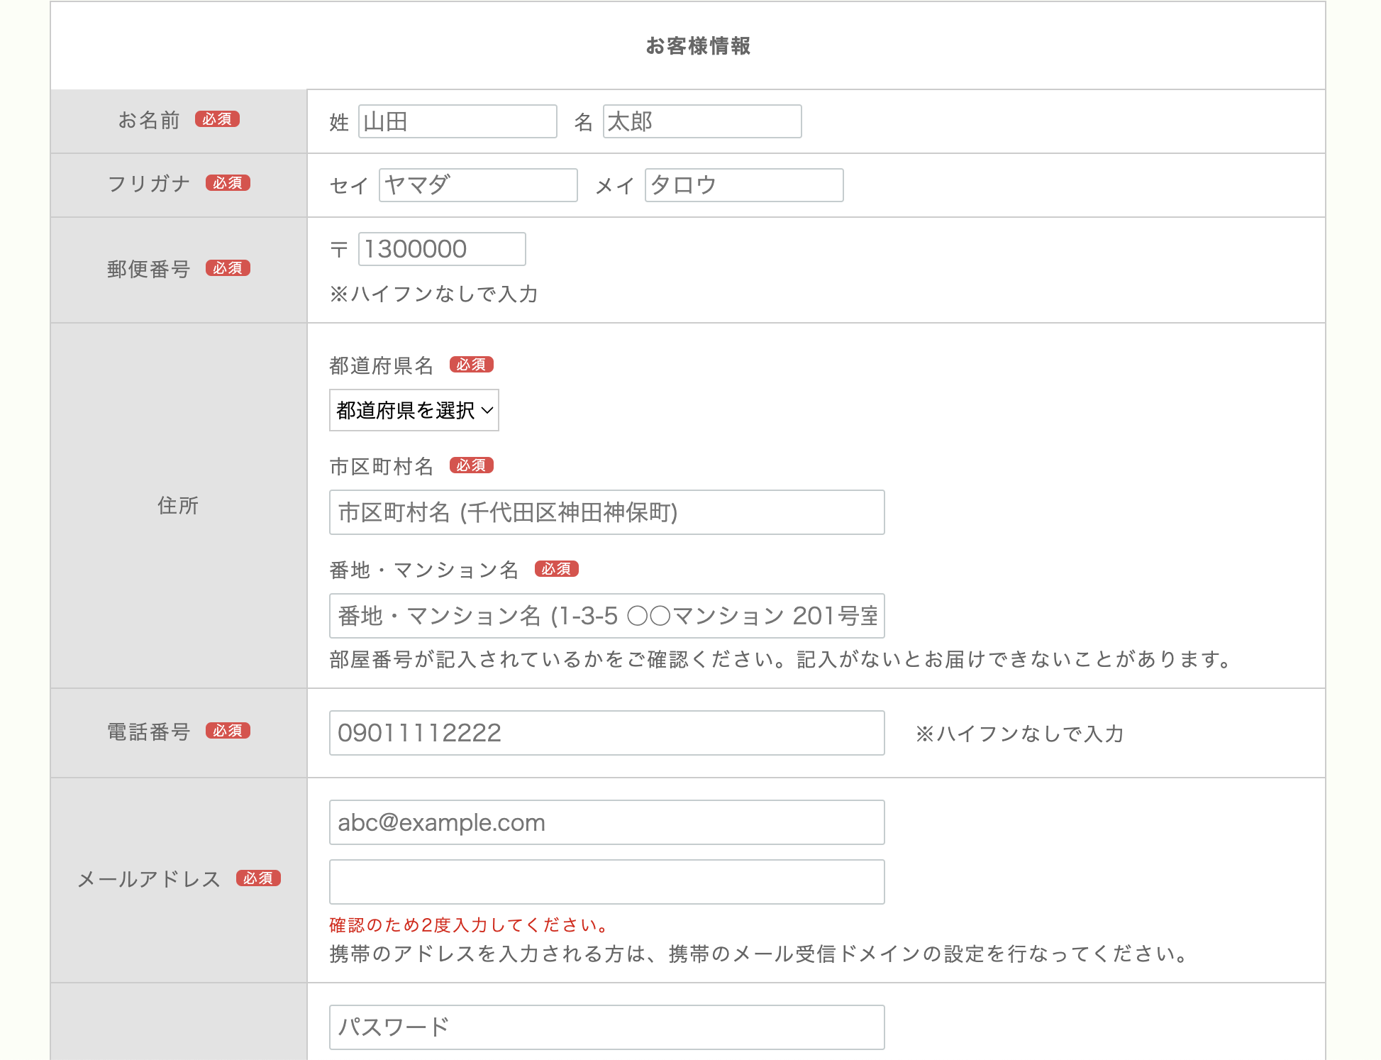
Task: Focus the メイ furigana input field
Action: click(x=744, y=185)
